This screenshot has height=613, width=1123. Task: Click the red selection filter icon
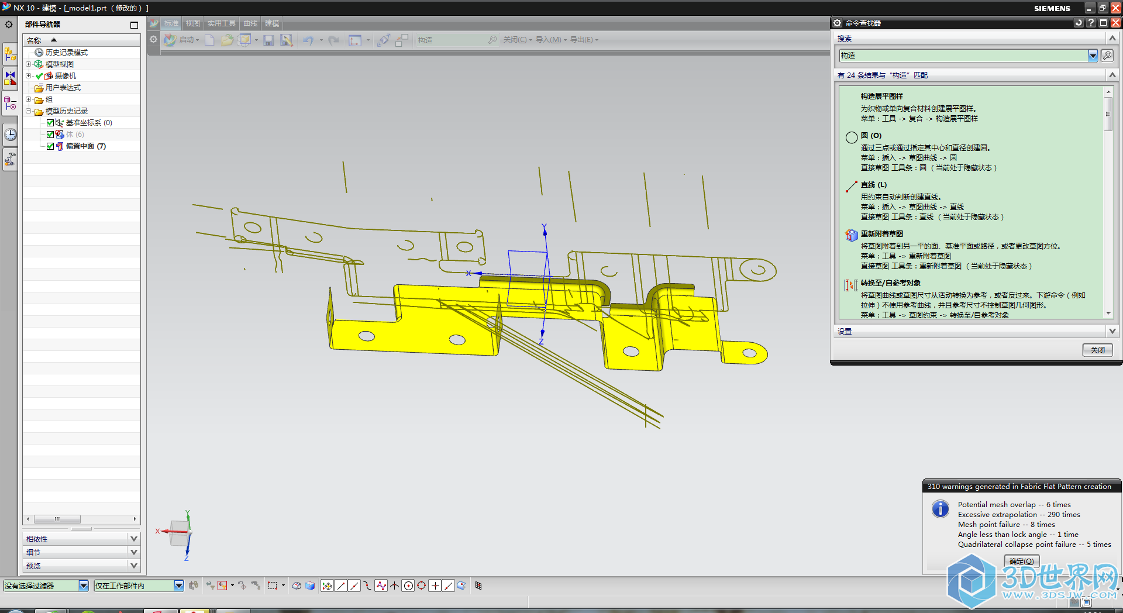click(222, 586)
